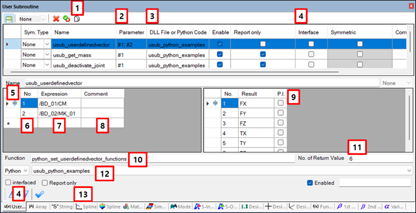Image resolution: width=416 pixels, height=213 pixels.
Task: Click the blue checkmark apply icon
Action: (40, 195)
